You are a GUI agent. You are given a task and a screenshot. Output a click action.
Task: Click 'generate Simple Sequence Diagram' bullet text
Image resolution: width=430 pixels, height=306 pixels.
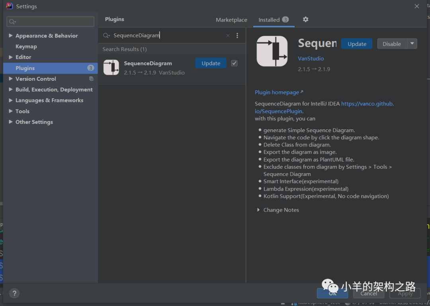pyautogui.click(x=309, y=130)
